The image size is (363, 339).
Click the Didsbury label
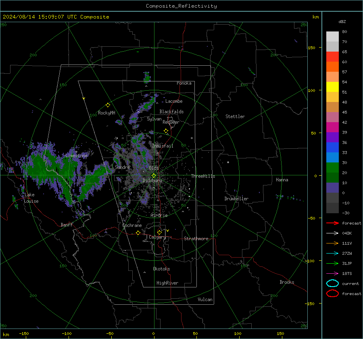point(152,181)
